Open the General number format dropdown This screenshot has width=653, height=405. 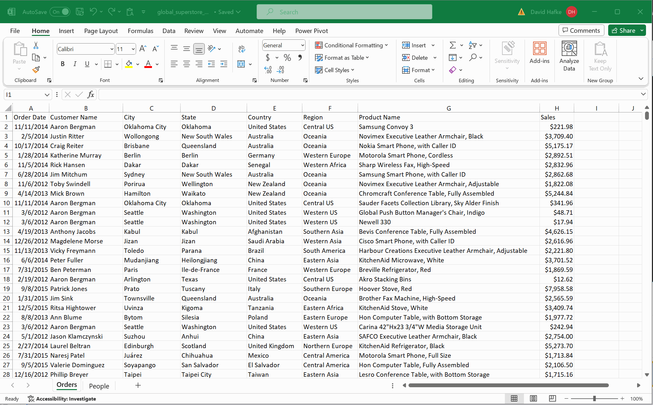pos(302,45)
